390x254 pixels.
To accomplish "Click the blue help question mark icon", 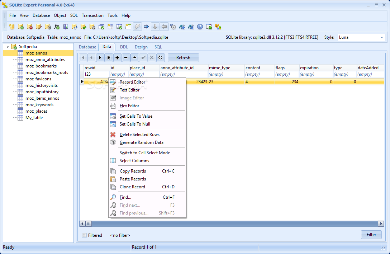I will click(200, 27).
